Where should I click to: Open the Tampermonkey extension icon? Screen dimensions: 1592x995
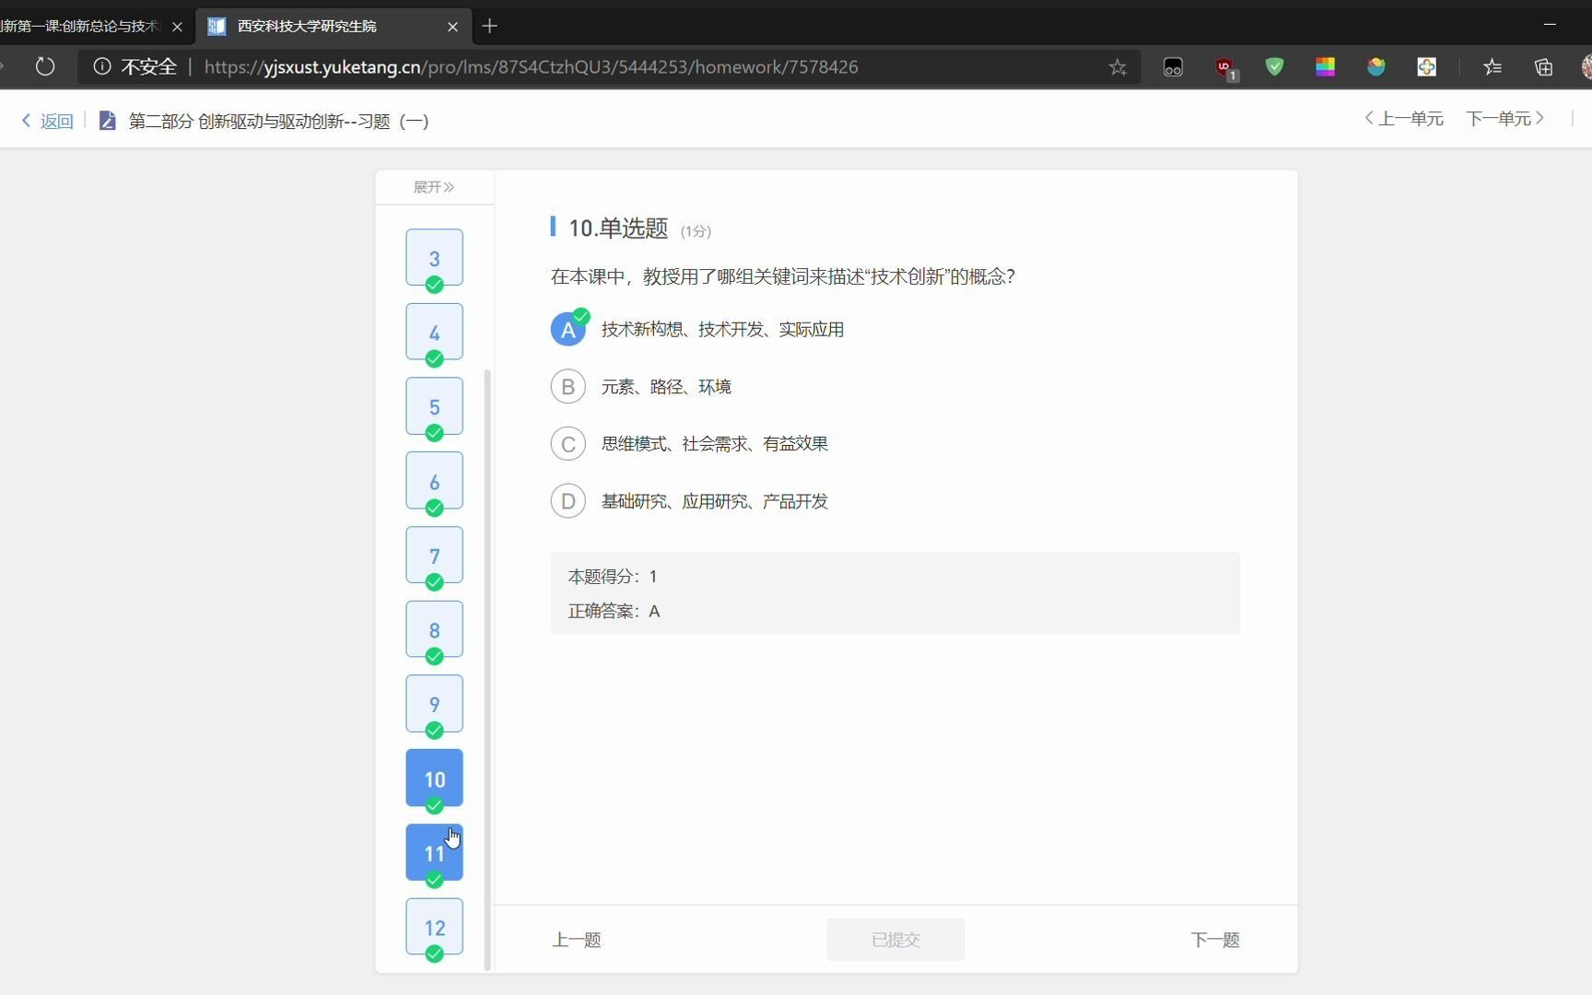1173,66
